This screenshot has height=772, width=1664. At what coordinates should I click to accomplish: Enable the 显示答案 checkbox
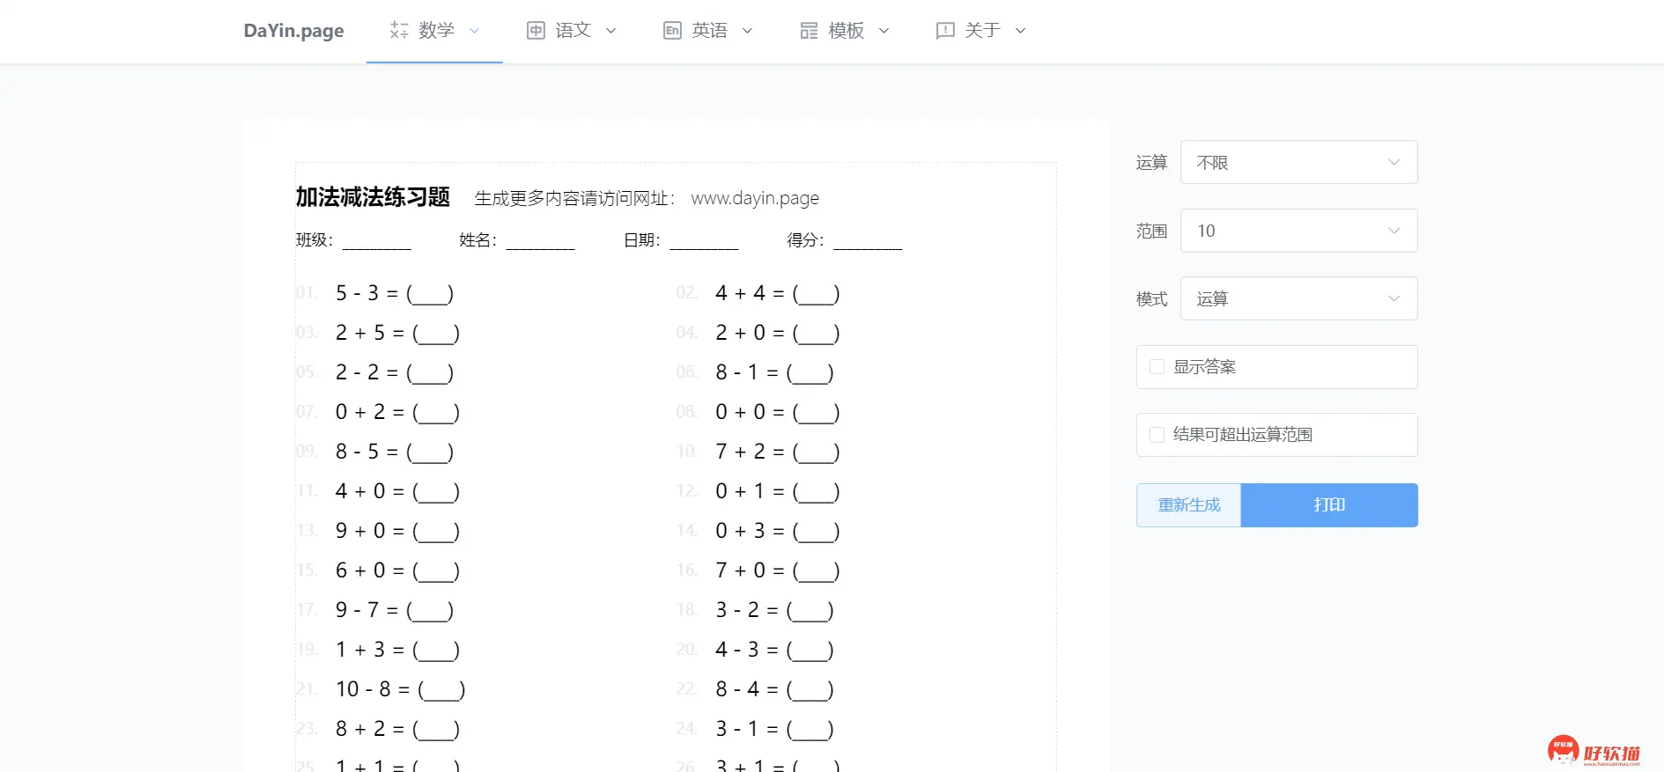point(1157,367)
